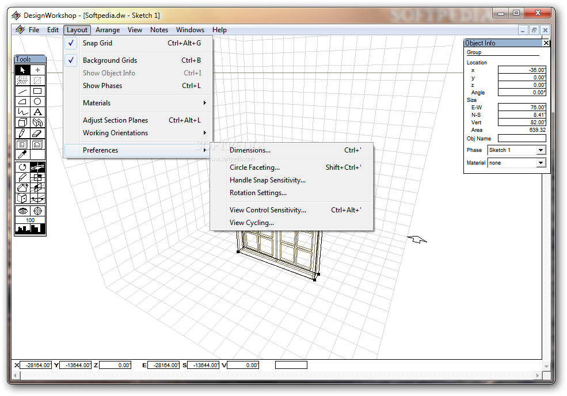Select the folded wall tool
The width and height of the screenshot is (567, 396).
(x=37, y=123)
